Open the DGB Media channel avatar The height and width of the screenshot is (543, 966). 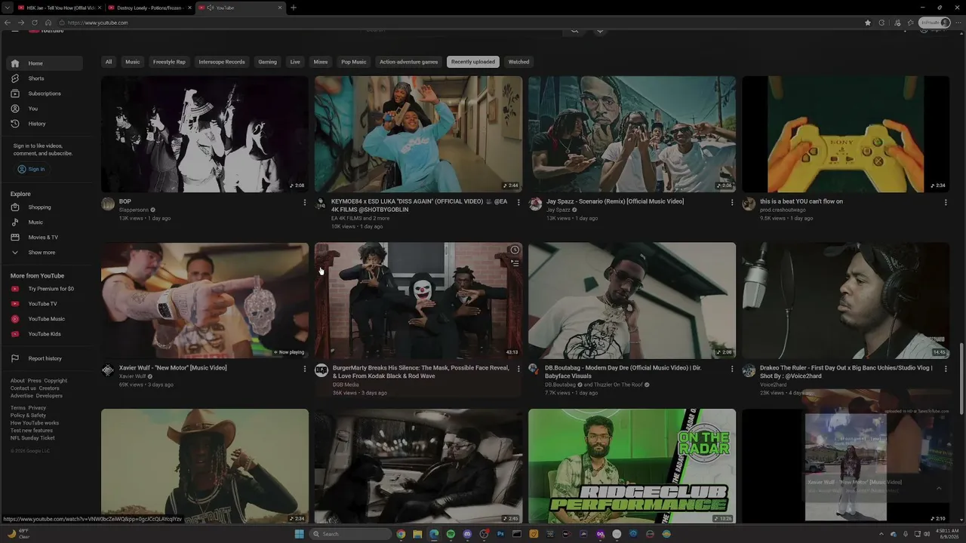click(x=321, y=370)
